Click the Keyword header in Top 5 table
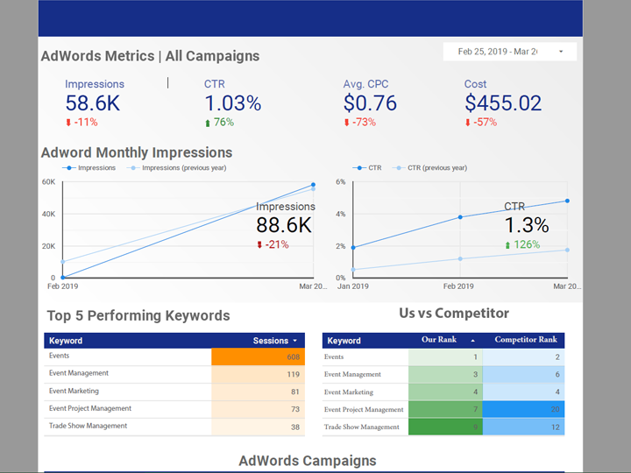The height and width of the screenshot is (473, 631). [x=66, y=341]
